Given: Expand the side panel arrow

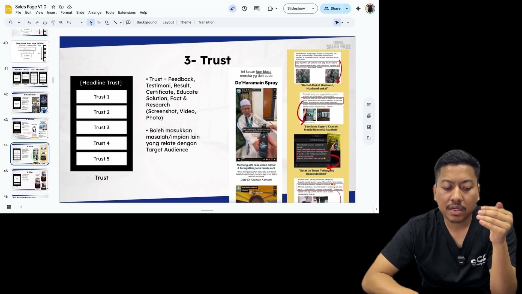Looking at the screenshot, I should (376, 209).
